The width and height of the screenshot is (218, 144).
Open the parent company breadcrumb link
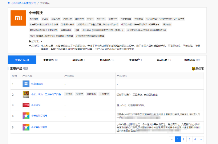coord(24,3)
